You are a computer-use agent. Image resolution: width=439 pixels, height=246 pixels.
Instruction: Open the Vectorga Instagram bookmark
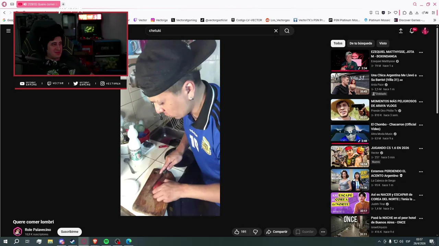[159, 20]
